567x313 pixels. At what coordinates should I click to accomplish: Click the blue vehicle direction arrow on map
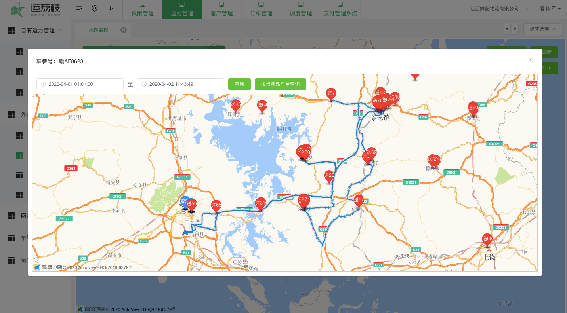[x=185, y=232]
